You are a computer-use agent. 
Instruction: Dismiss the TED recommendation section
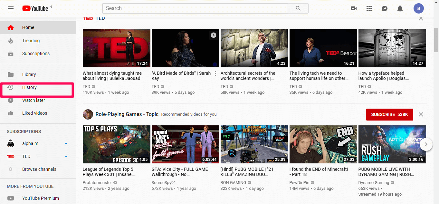point(421,19)
